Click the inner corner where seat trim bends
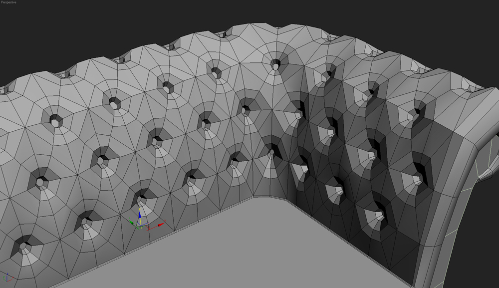This screenshot has height=288, width=499. tap(253, 197)
